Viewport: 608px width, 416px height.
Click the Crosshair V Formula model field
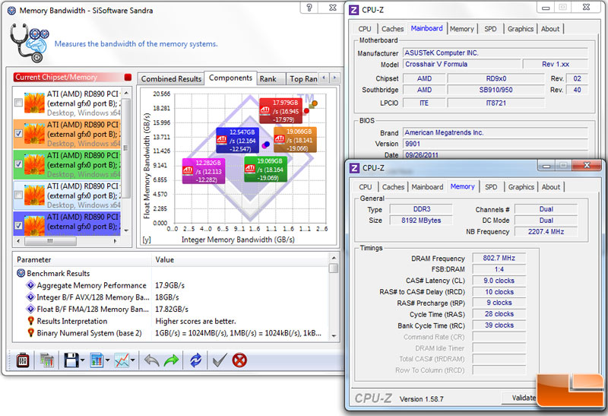click(x=461, y=65)
